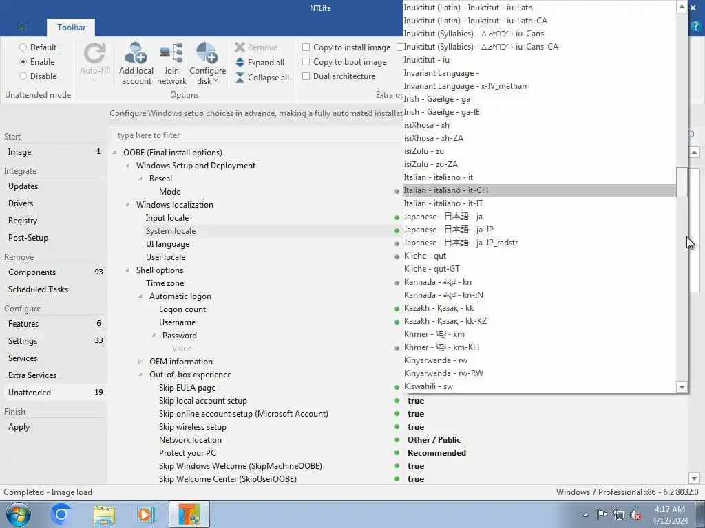Collapse Shell options node
Image resolution: width=705 pixels, height=528 pixels.
127,270
